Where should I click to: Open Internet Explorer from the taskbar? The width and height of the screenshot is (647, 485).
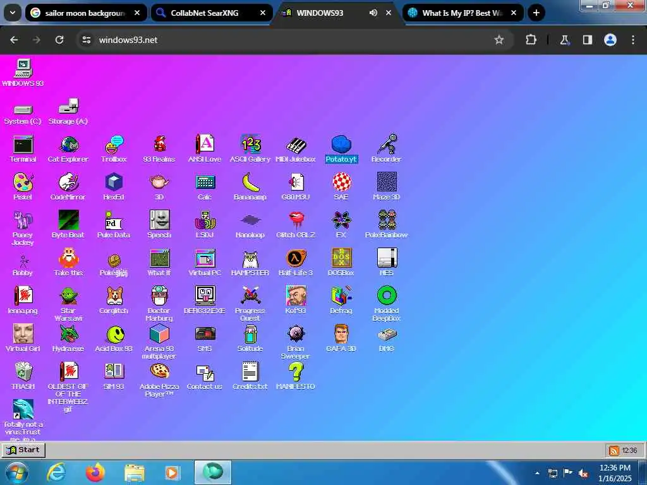coord(56,472)
